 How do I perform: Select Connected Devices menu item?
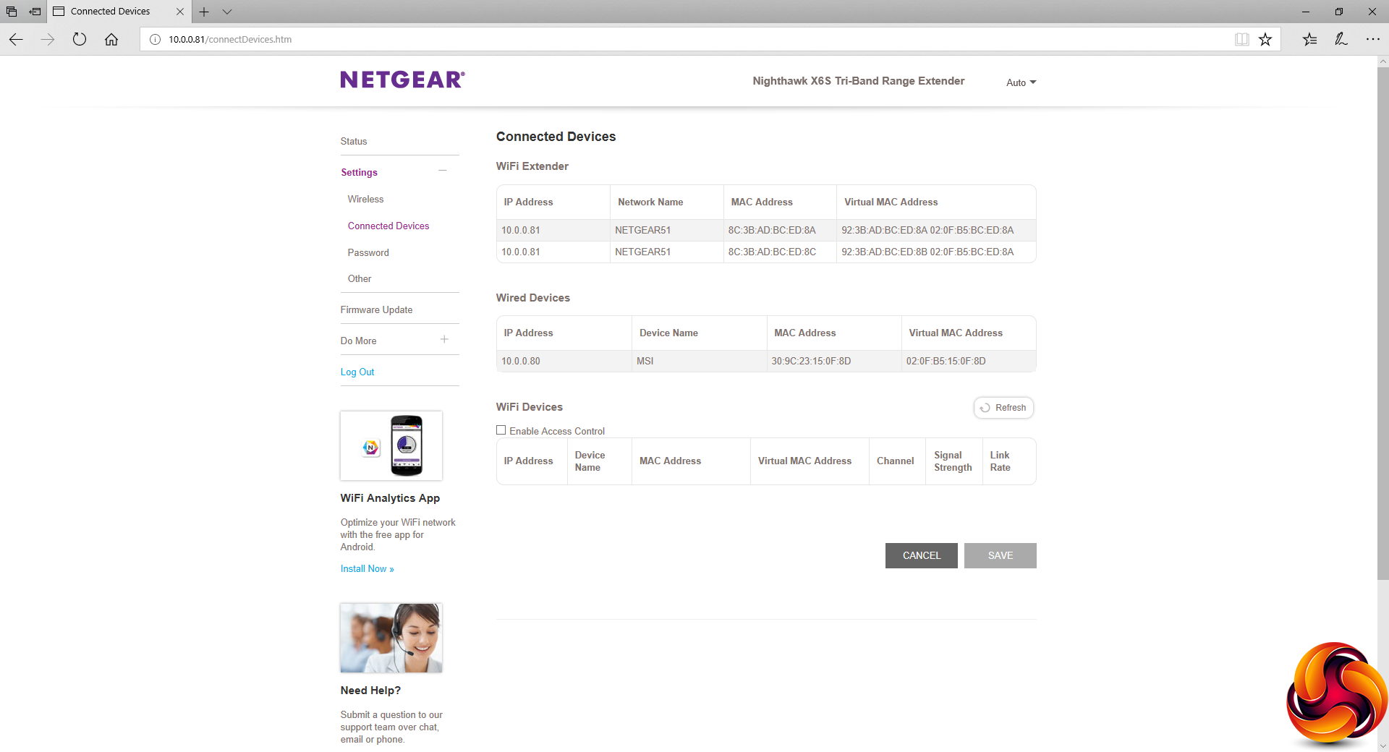click(388, 226)
